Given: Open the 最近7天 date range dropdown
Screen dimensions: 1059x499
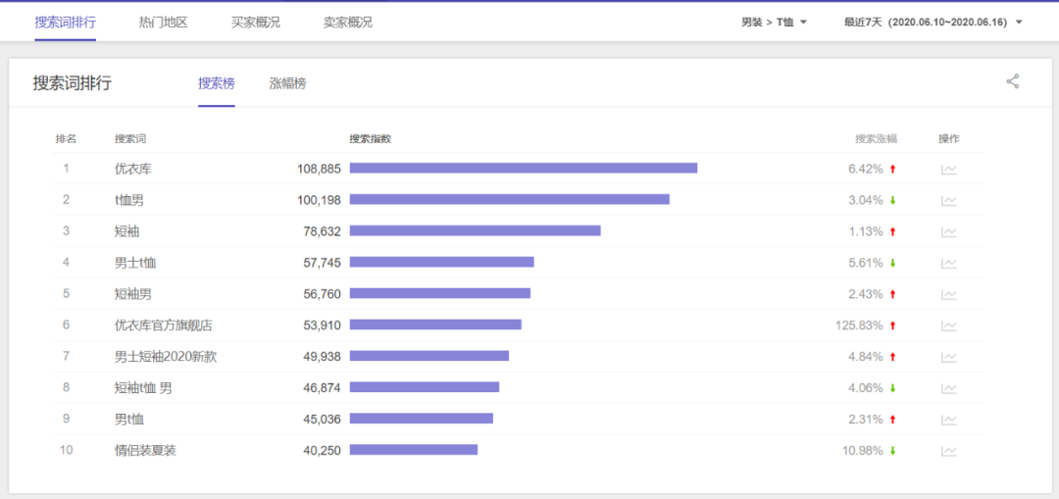Looking at the screenshot, I should pyautogui.click(x=933, y=23).
